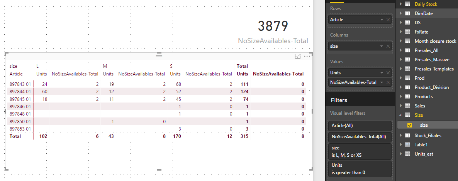This screenshot has width=458, height=181.
Task: Open dropdown for NoSizeAvailables-Total value field
Action: [382, 82]
